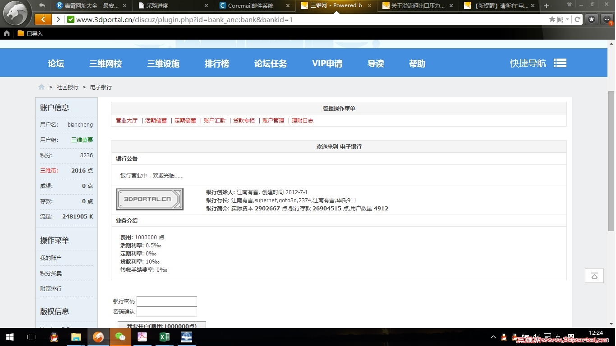Open a new tab with plus button
The width and height of the screenshot is (616, 346).
click(547, 6)
